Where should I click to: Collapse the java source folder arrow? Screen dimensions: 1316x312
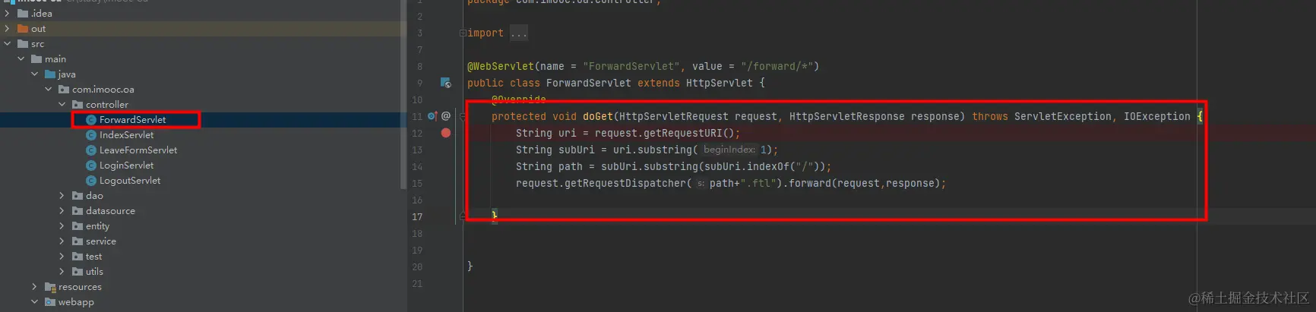(x=34, y=74)
